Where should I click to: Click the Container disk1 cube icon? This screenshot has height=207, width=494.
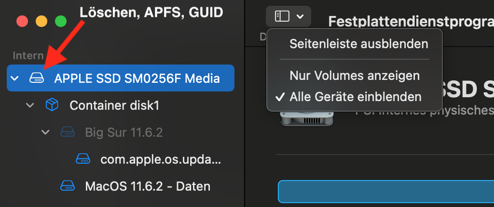(x=52, y=104)
